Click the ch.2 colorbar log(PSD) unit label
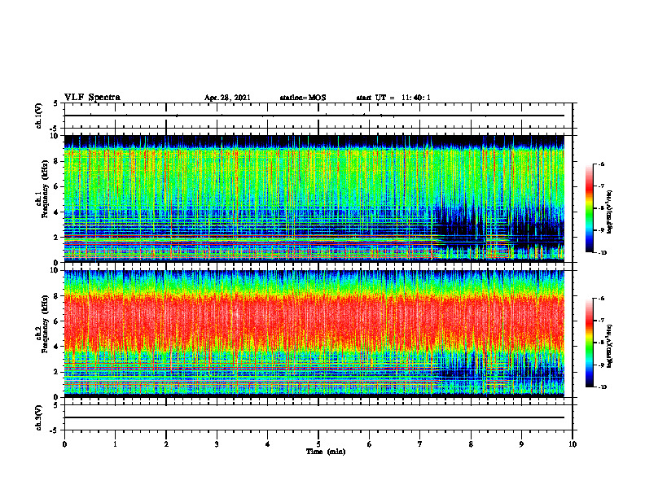The width and height of the screenshot is (645, 498). (610, 346)
